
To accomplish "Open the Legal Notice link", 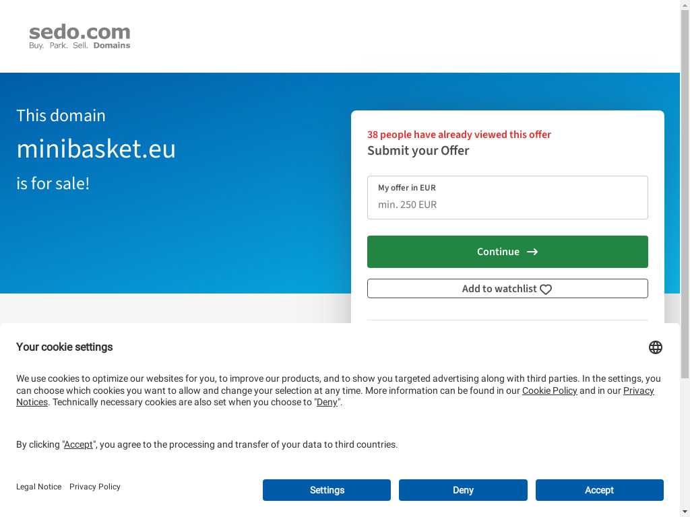I will tap(38, 487).
